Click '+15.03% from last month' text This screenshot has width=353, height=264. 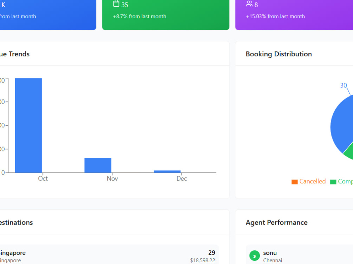[x=275, y=17]
